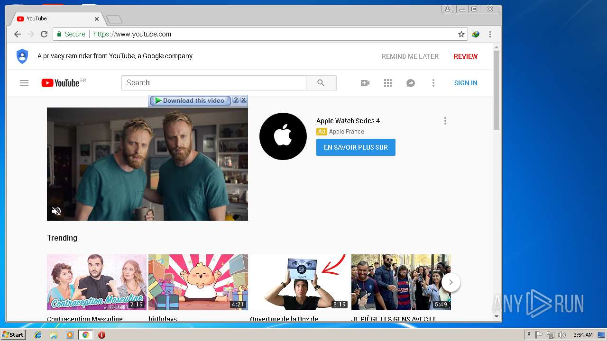
Task: Go forward in the browser
Action: 31,34
